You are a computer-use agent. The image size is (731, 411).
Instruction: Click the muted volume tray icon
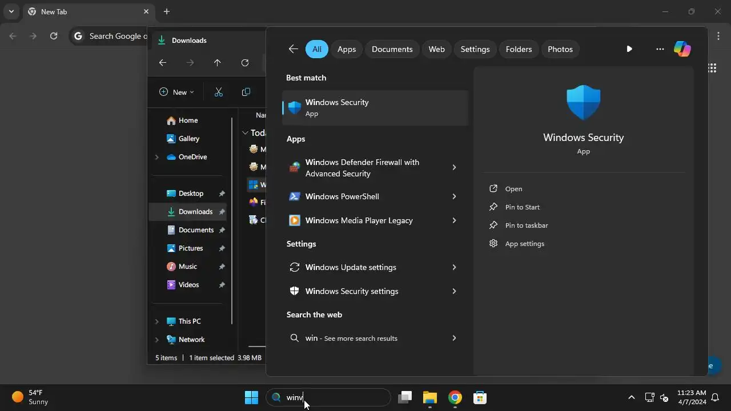pos(664,397)
